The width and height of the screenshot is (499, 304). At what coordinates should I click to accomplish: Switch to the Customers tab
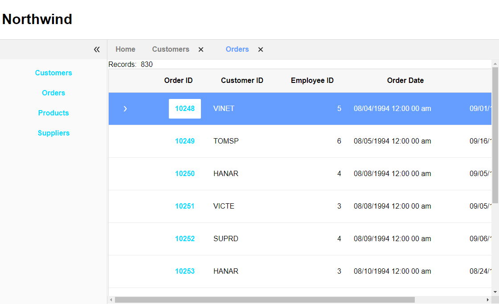click(171, 49)
